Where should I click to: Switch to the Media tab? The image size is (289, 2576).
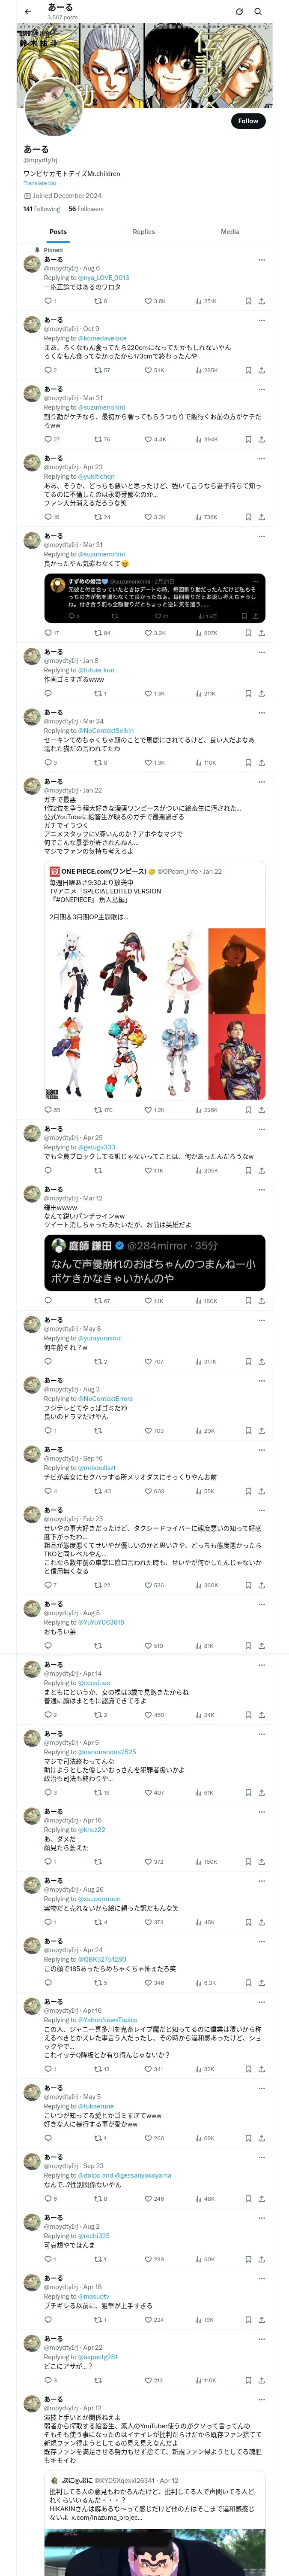(230, 232)
